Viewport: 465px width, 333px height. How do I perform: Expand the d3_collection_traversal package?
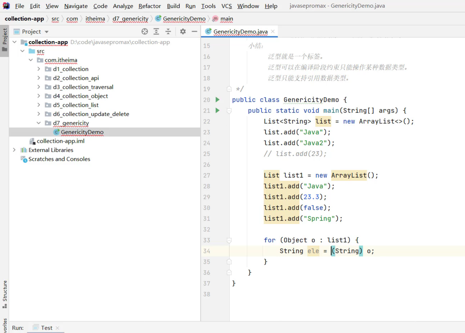[x=39, y=87]
